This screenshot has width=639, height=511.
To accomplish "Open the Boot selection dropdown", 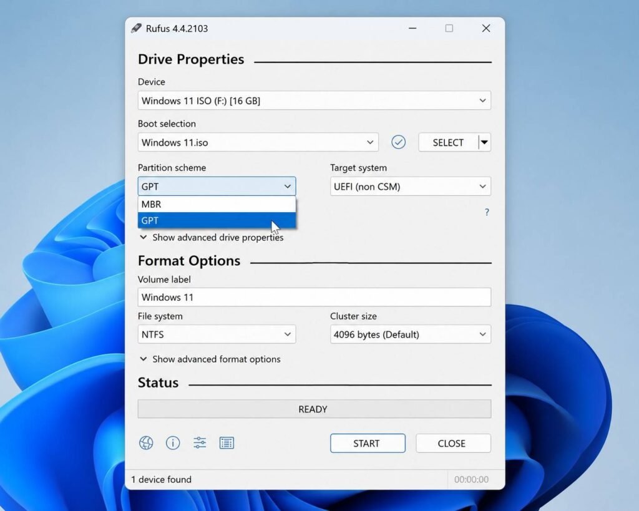I will coord(258,142).
